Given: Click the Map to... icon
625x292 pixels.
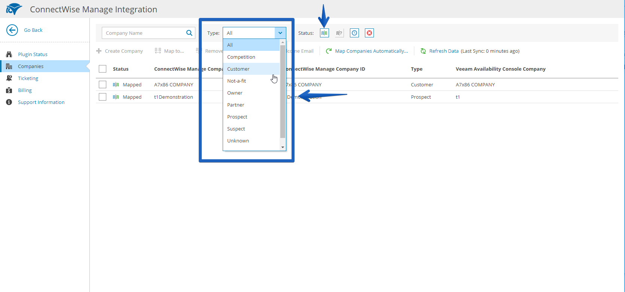Looking at the screenshot, I should pyautogui.click(x=158, y=51).
